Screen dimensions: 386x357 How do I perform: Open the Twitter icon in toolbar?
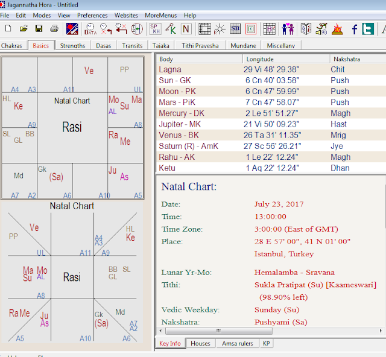pyautogui.click(x=368, y=29)
